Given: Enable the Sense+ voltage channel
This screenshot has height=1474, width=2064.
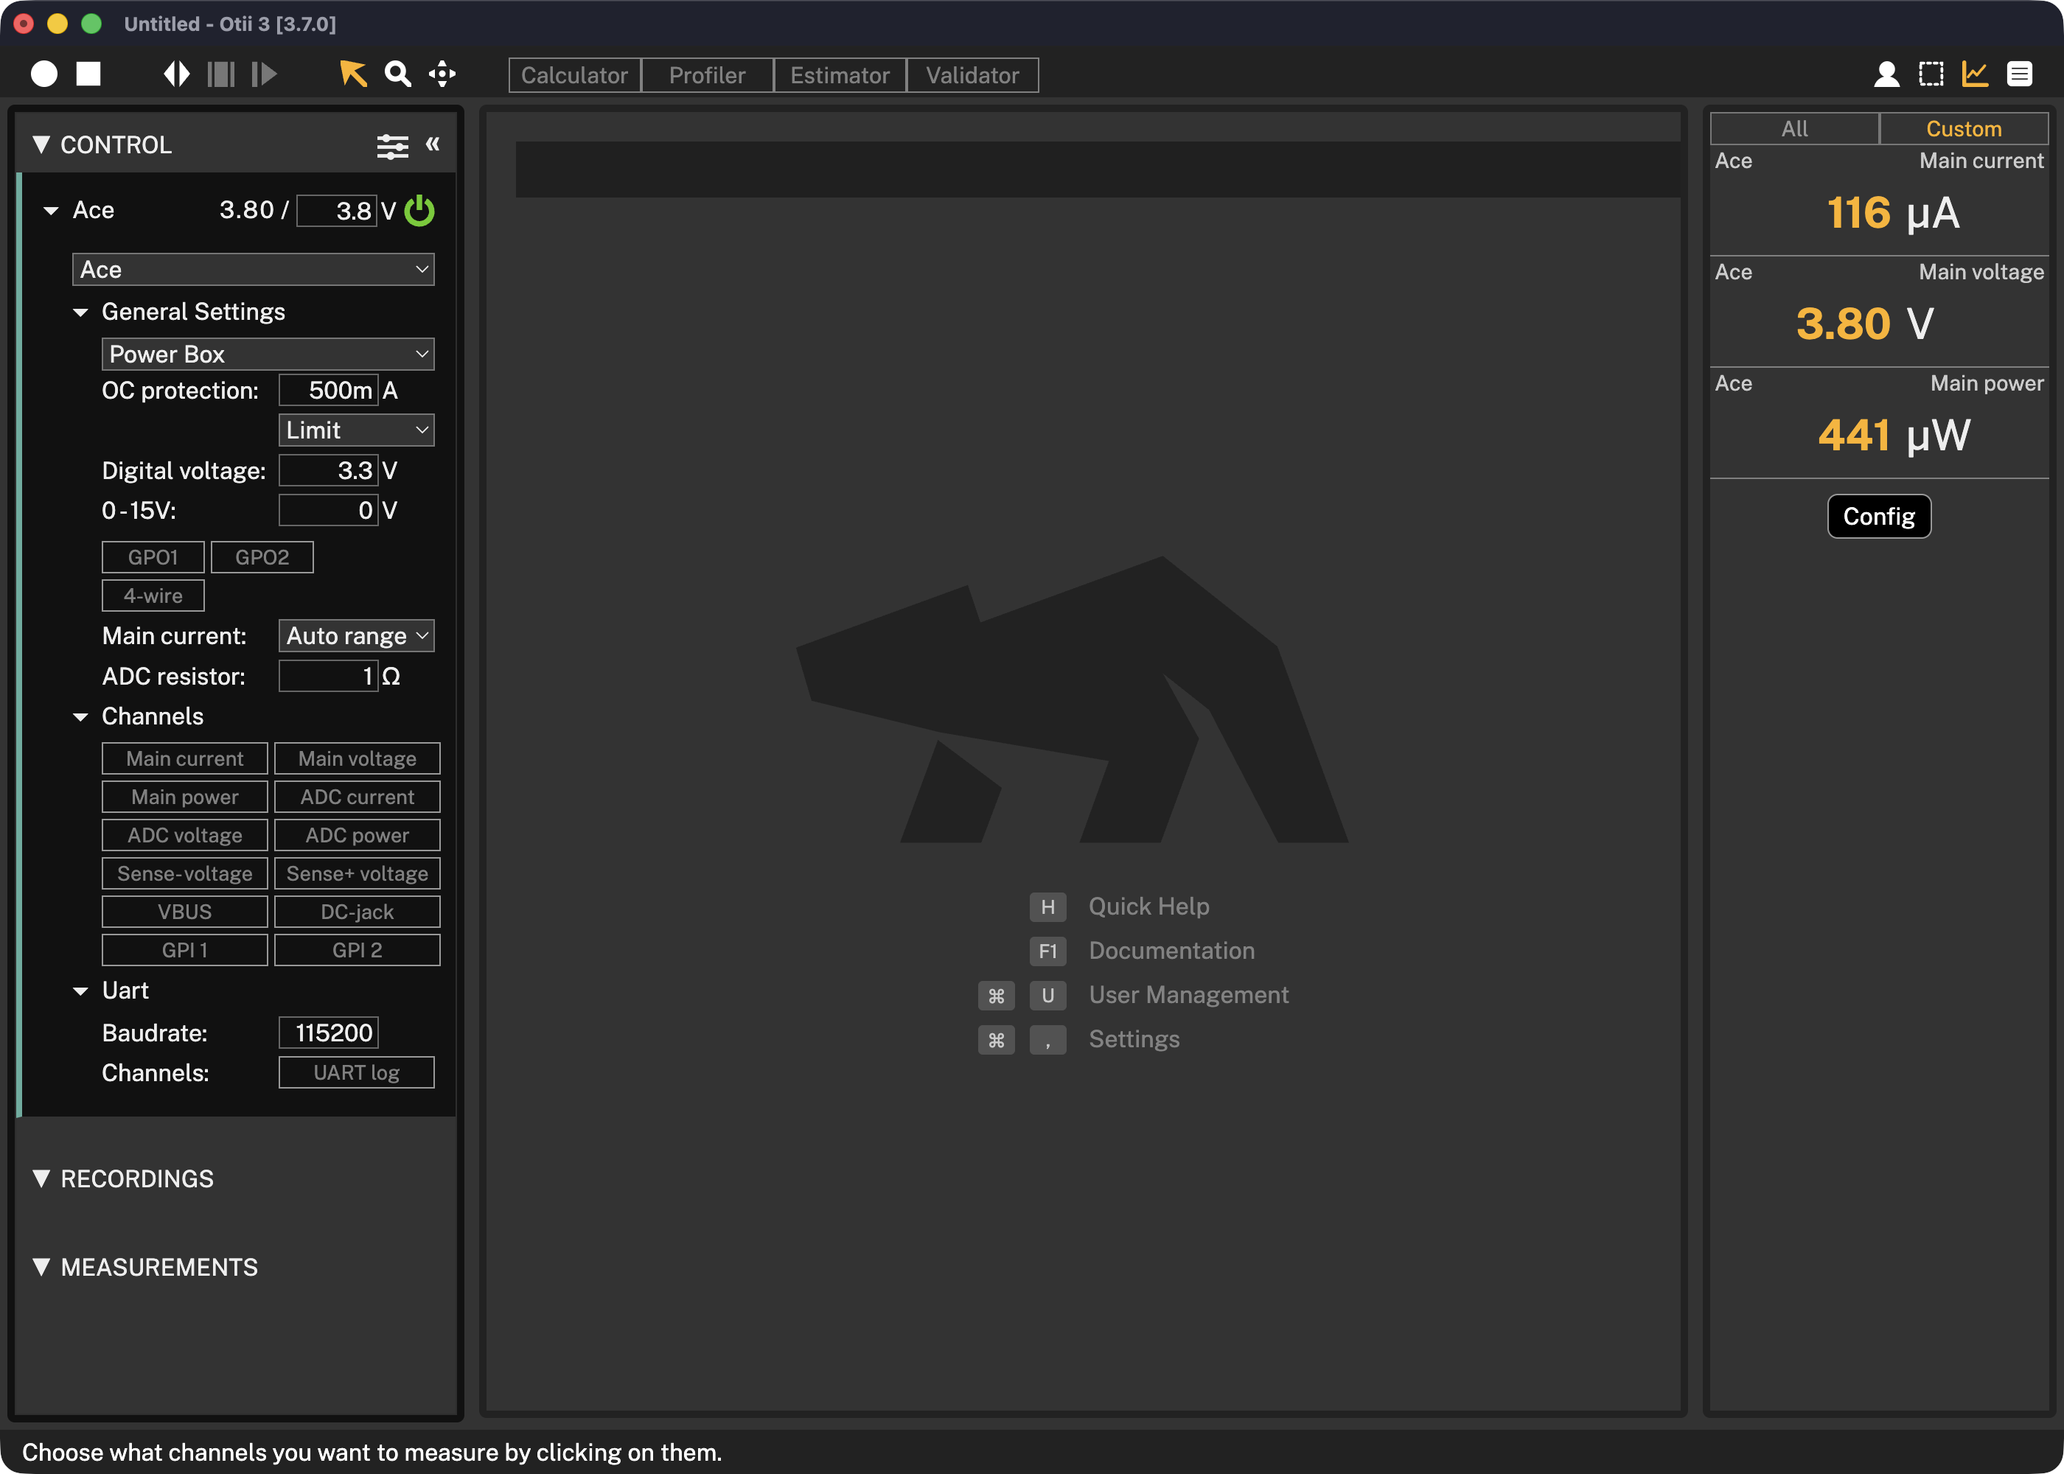Looking at the screenshot, I should [358, 873].
